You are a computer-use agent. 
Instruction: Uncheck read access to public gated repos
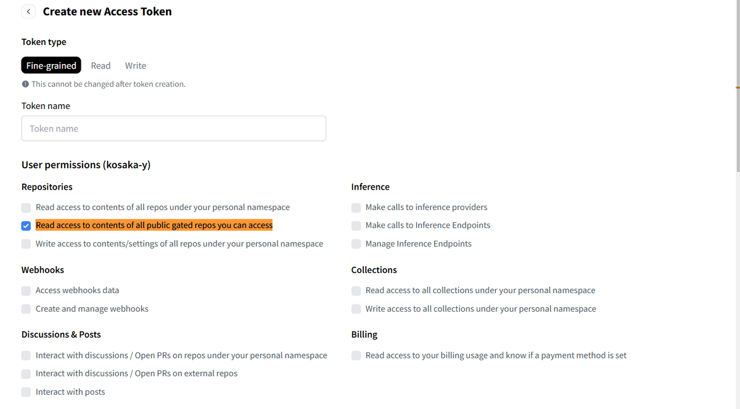click(x=26, y=225)
